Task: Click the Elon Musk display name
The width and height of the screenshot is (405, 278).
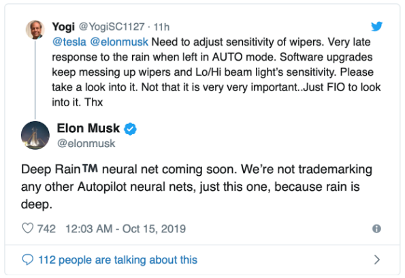Action: (88, 128)
